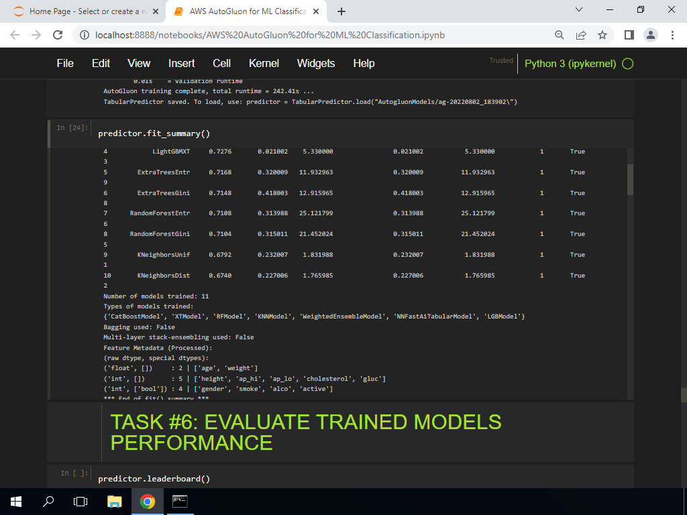The height and width of the screenshot is (515, 687).
Task: Click the 0.7276 score value
Action: click(220, 152)
